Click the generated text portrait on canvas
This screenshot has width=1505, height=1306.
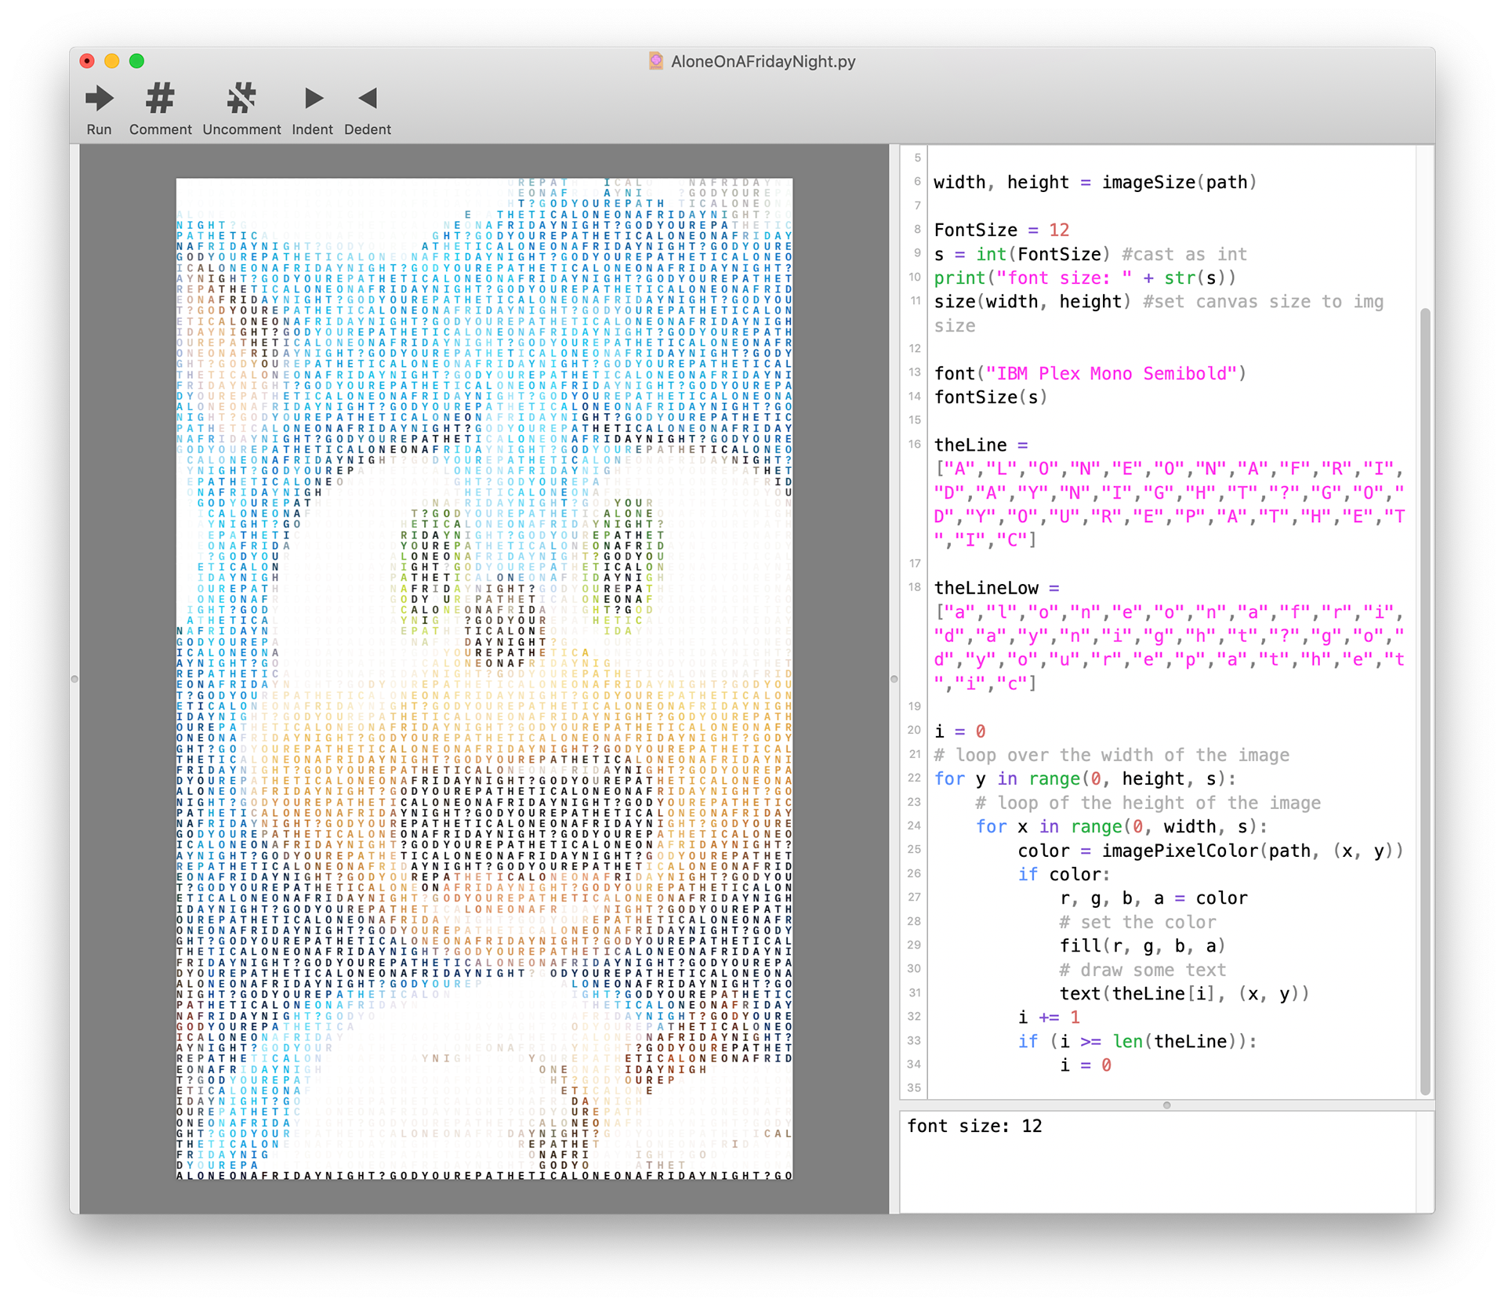coord(484,679)
